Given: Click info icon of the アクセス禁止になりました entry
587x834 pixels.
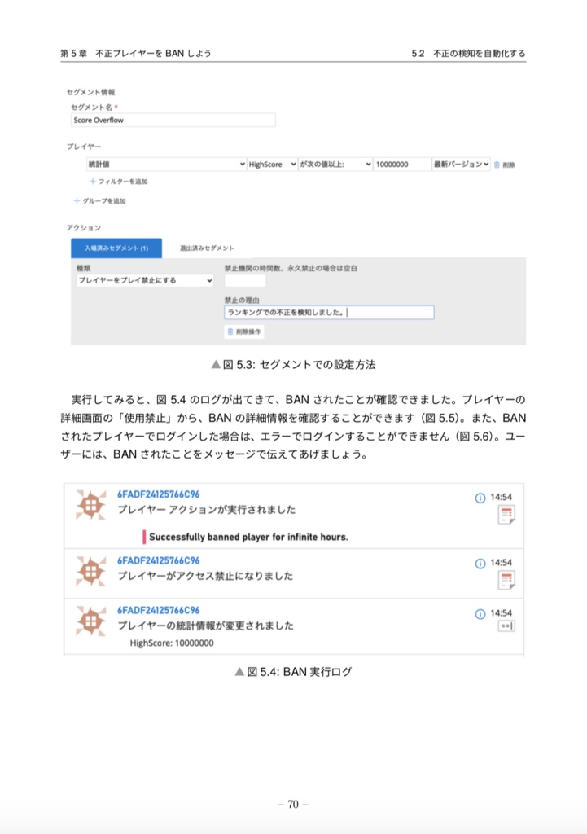Looking at the screenshot, I should click(x=480, y=564).
